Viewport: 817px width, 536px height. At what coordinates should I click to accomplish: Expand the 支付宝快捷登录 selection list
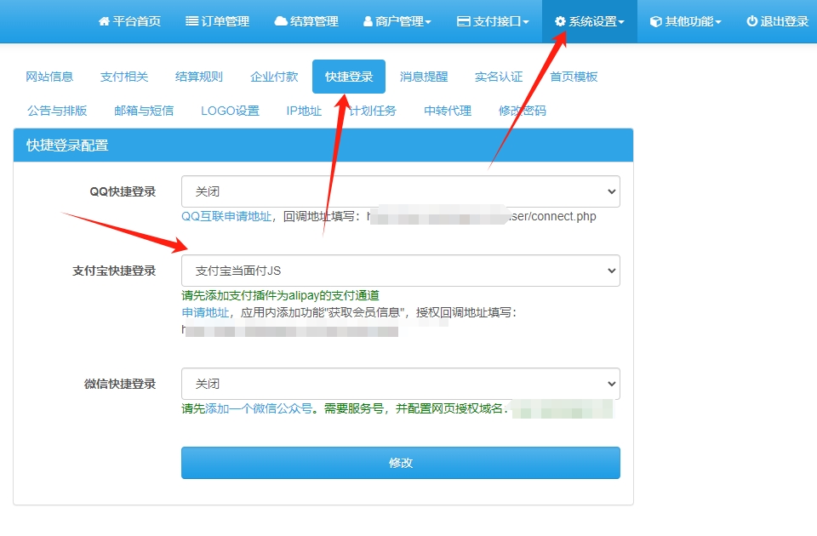[399, 270]
